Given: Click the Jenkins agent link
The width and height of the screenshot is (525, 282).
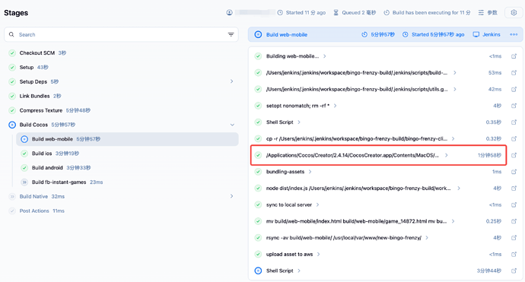Looking at the screenshot, I should 492,34.
